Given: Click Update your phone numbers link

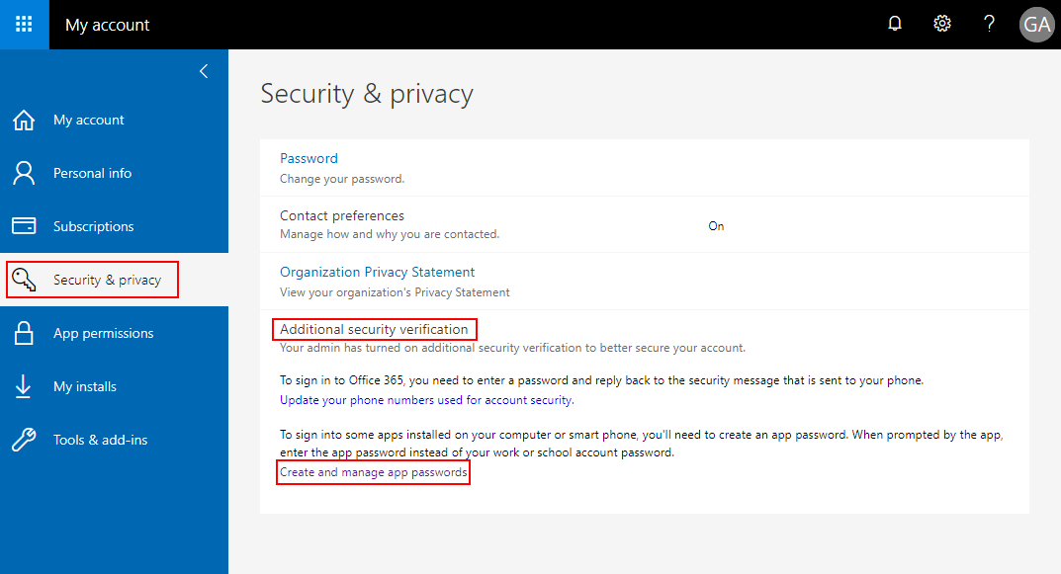Looking at the screenshot, I should coord(425,399).
